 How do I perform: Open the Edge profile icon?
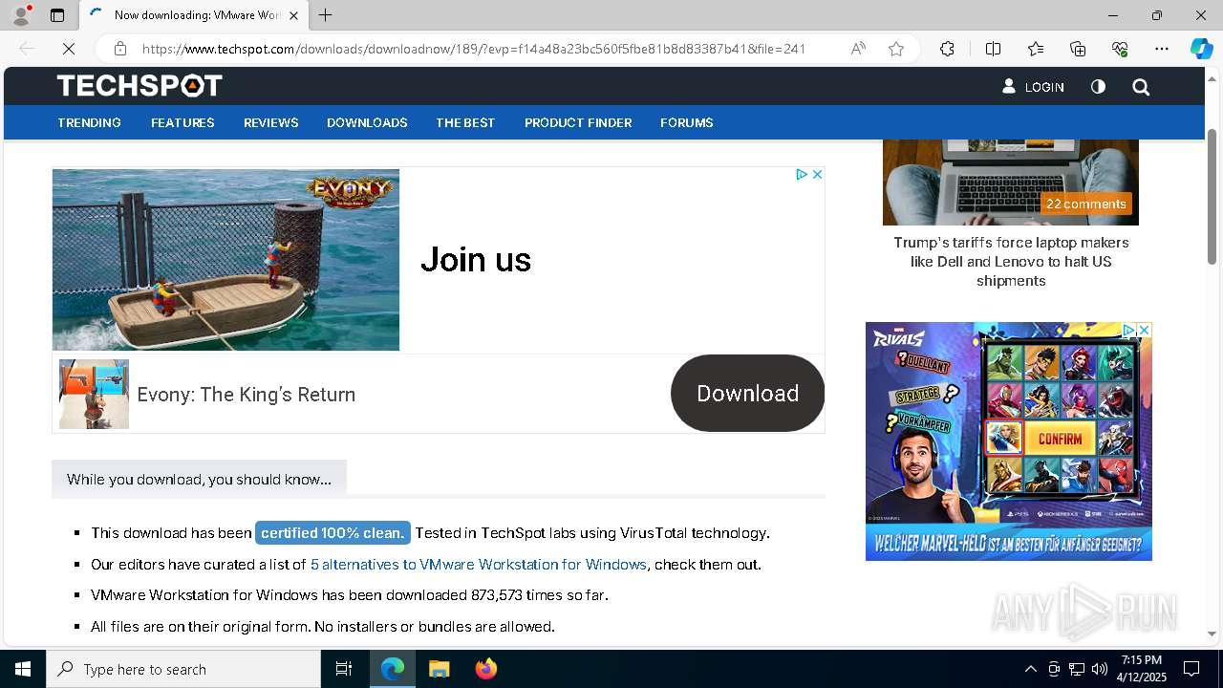pos(21,15)
